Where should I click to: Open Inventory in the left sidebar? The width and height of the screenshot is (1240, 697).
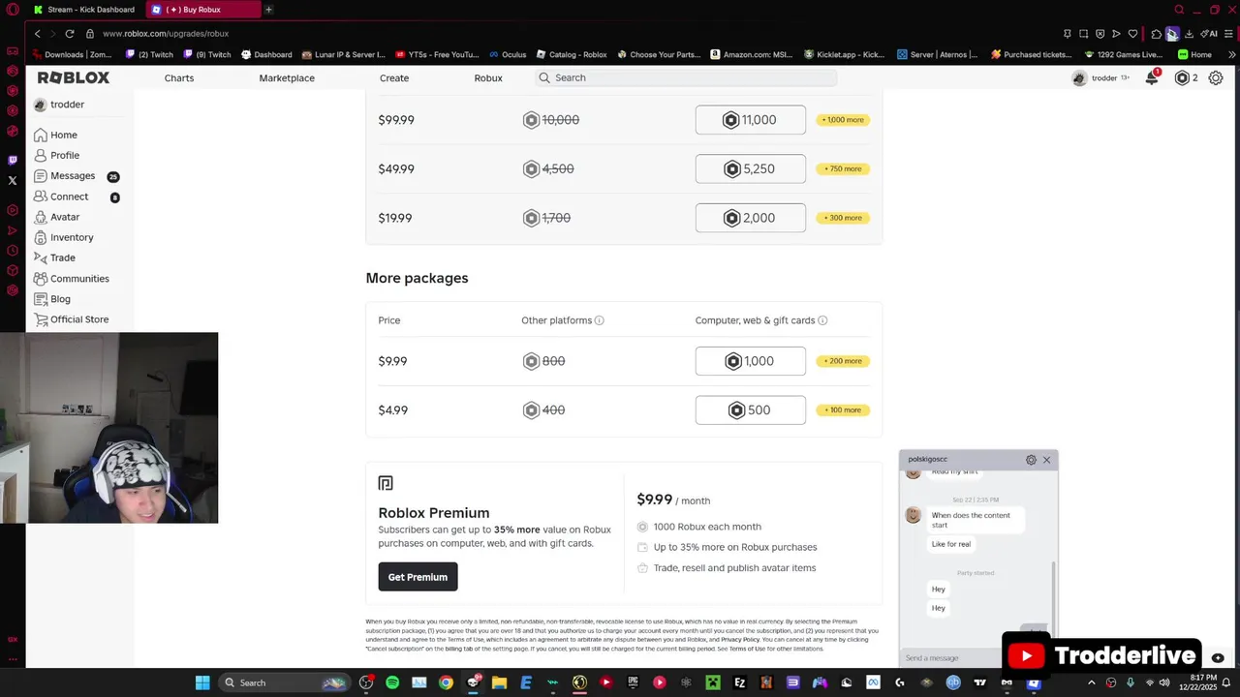tap(64, 237)
